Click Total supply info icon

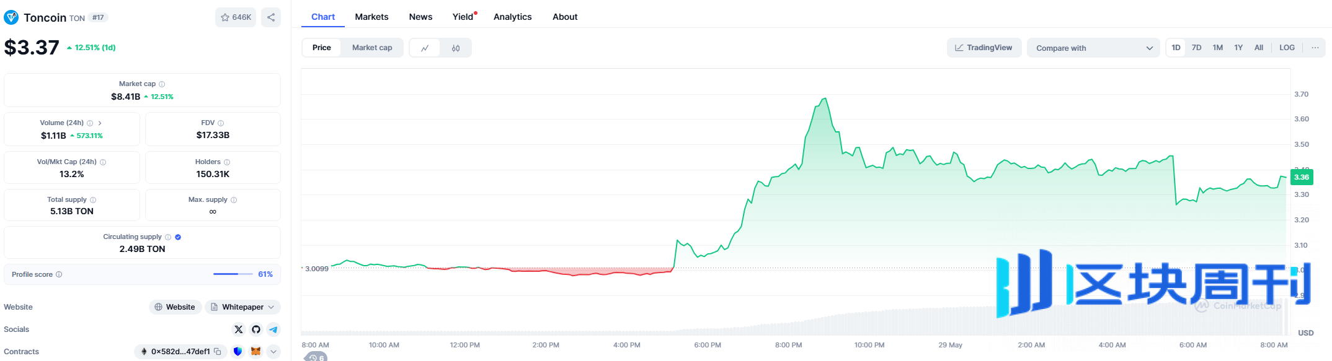pos(93,200)
